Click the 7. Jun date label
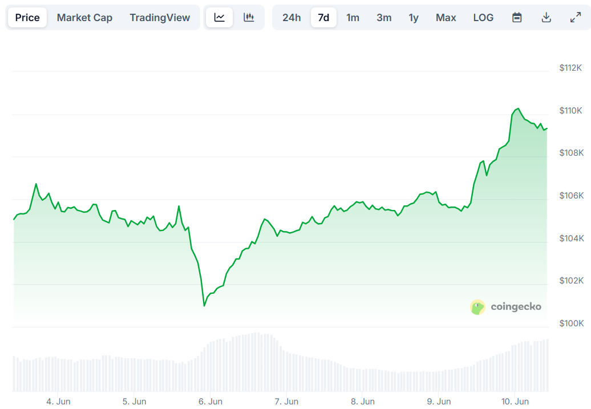Screen dimensions: 591x409 coord(286,402)
